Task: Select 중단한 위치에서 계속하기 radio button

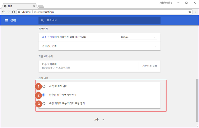Action: 44,95
